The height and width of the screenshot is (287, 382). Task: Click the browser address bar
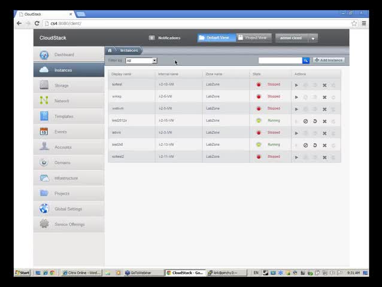coord(198,23)
